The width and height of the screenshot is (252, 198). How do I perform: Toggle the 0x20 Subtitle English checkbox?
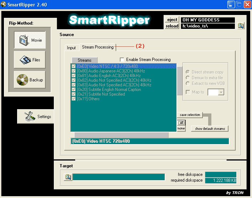[74, 90]
